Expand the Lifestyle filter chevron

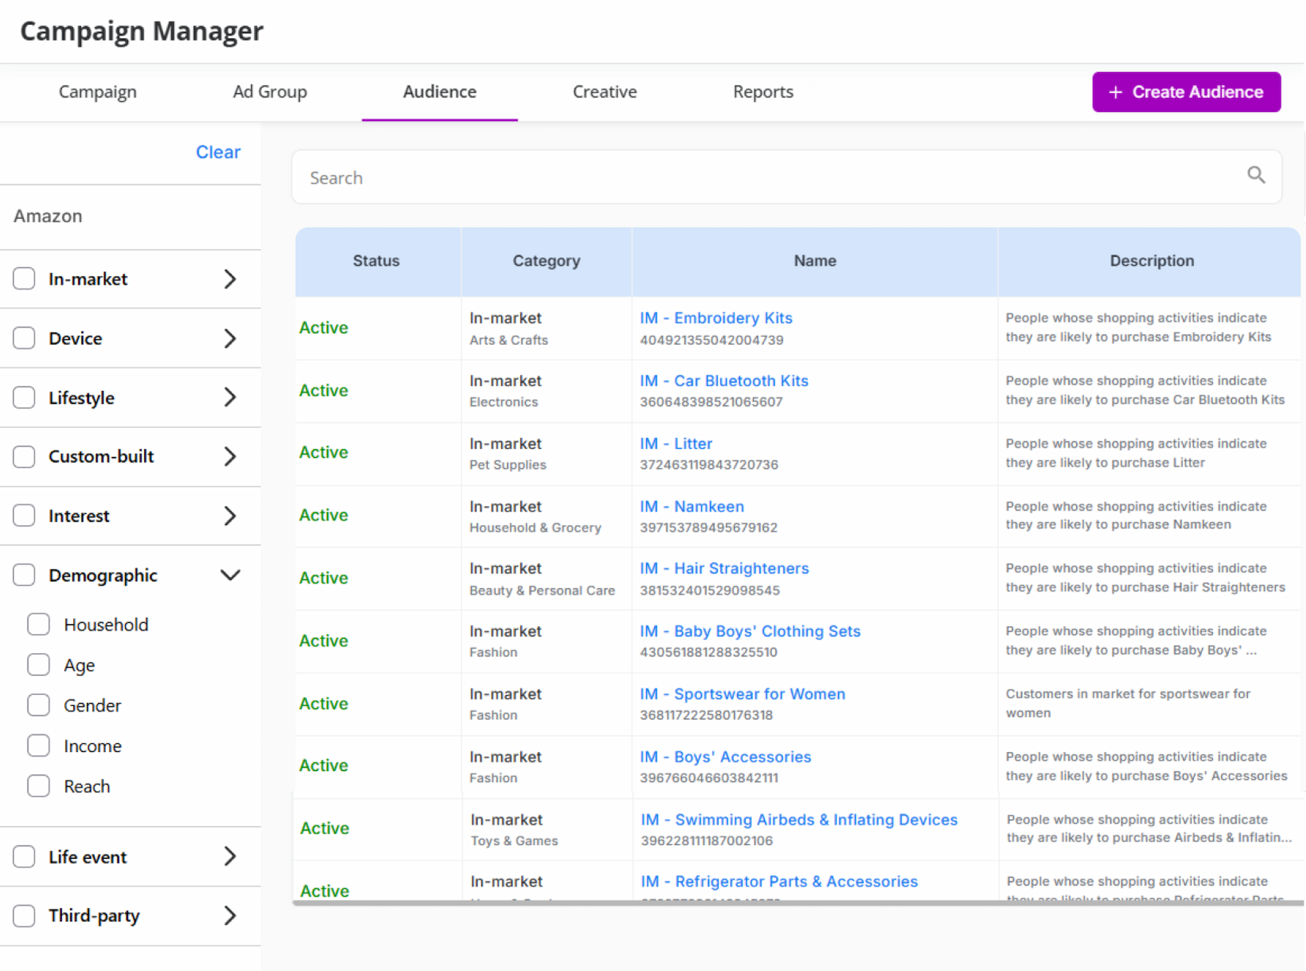tap(230, 397)
